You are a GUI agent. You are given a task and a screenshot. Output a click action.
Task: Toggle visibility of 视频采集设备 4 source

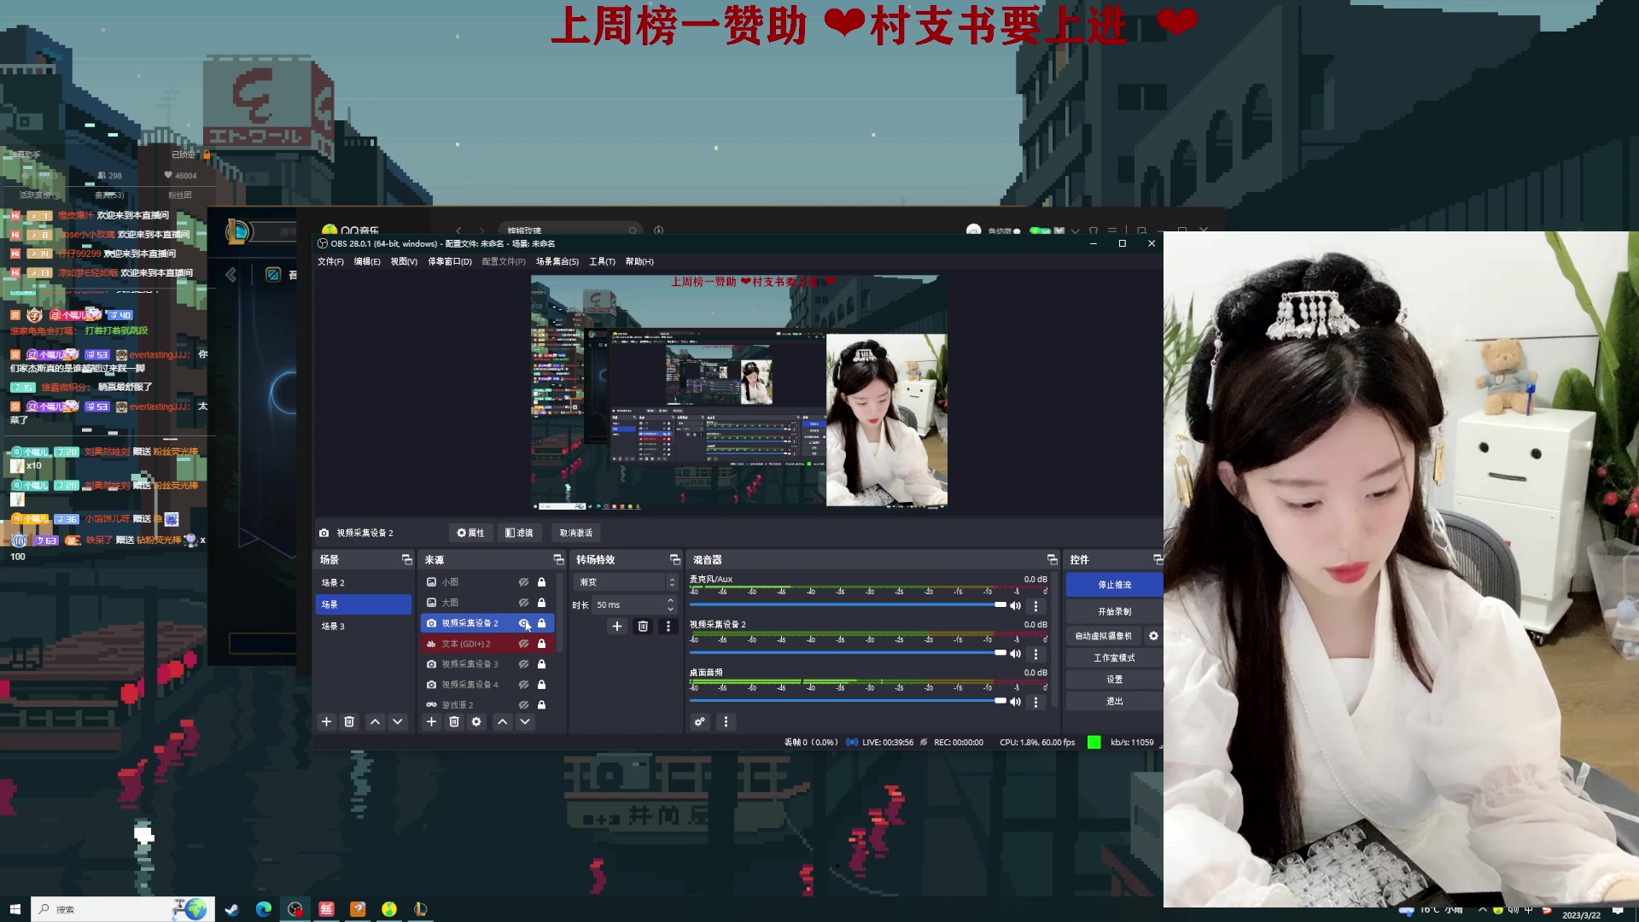coord(523,685)
